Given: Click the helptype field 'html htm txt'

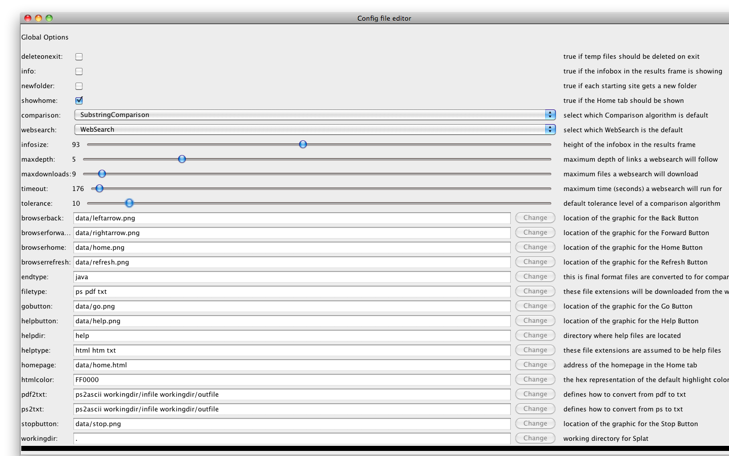Looking at the screenshot, I should point(292,351).
